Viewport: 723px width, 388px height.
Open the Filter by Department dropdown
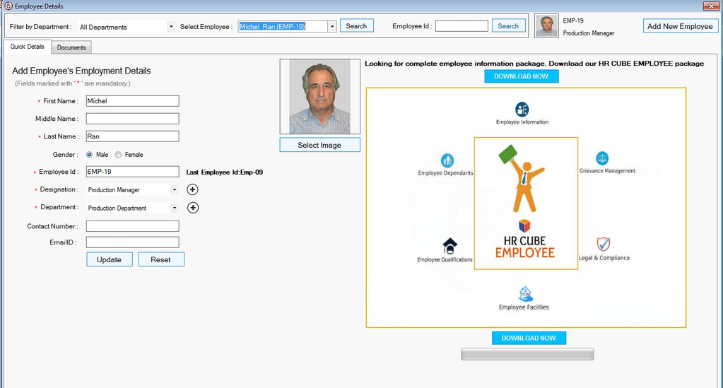pos(171,27)
